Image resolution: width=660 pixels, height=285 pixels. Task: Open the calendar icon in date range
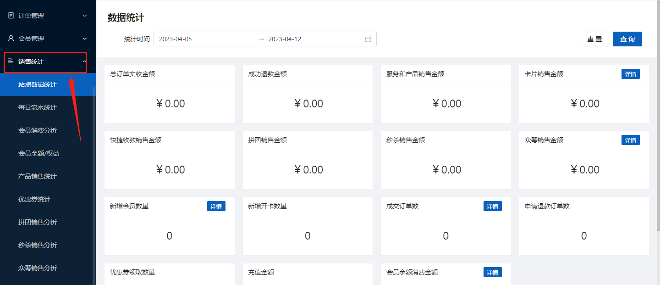[x=368, y=39]
